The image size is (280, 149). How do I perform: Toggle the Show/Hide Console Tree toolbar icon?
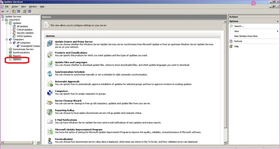pyautogui.click(x=19, y=11)
